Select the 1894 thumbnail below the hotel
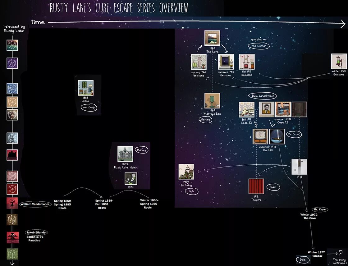 [x=131, y=179]
